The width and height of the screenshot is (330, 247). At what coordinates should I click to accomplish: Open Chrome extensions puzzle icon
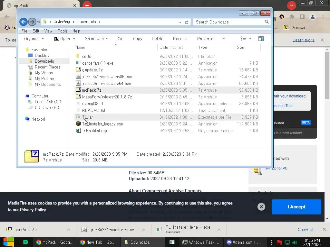[292, 17]
